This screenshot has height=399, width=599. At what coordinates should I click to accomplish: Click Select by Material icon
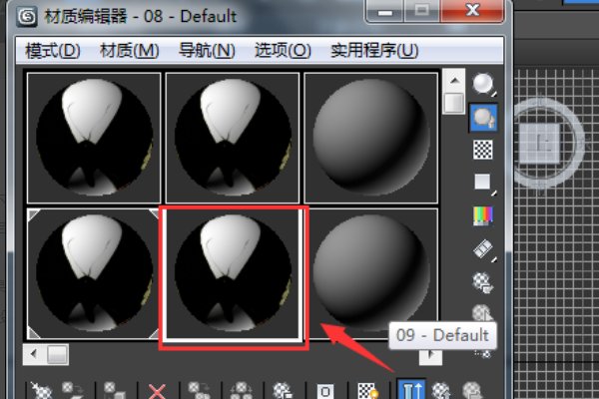click(481, 313)
